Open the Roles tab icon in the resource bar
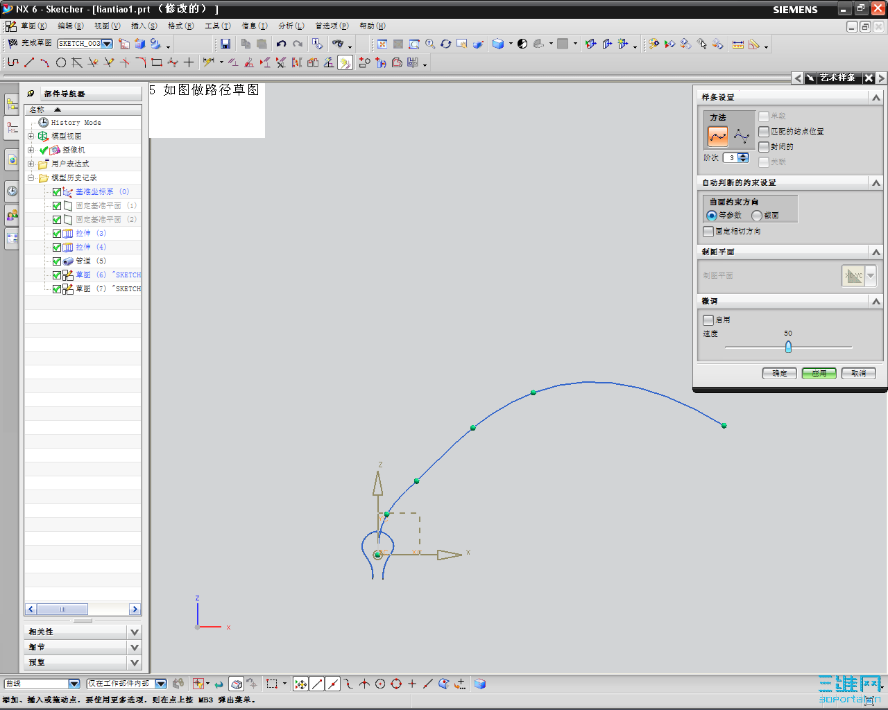 [12, 216]
